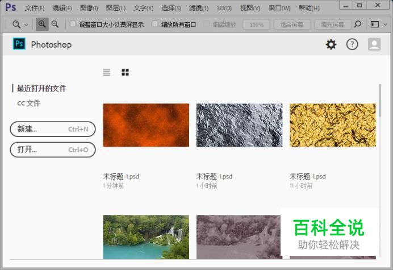The height and width of the screenshot is (270, 393).
Task: Maximize the Photoshop window
Action: 359,5
